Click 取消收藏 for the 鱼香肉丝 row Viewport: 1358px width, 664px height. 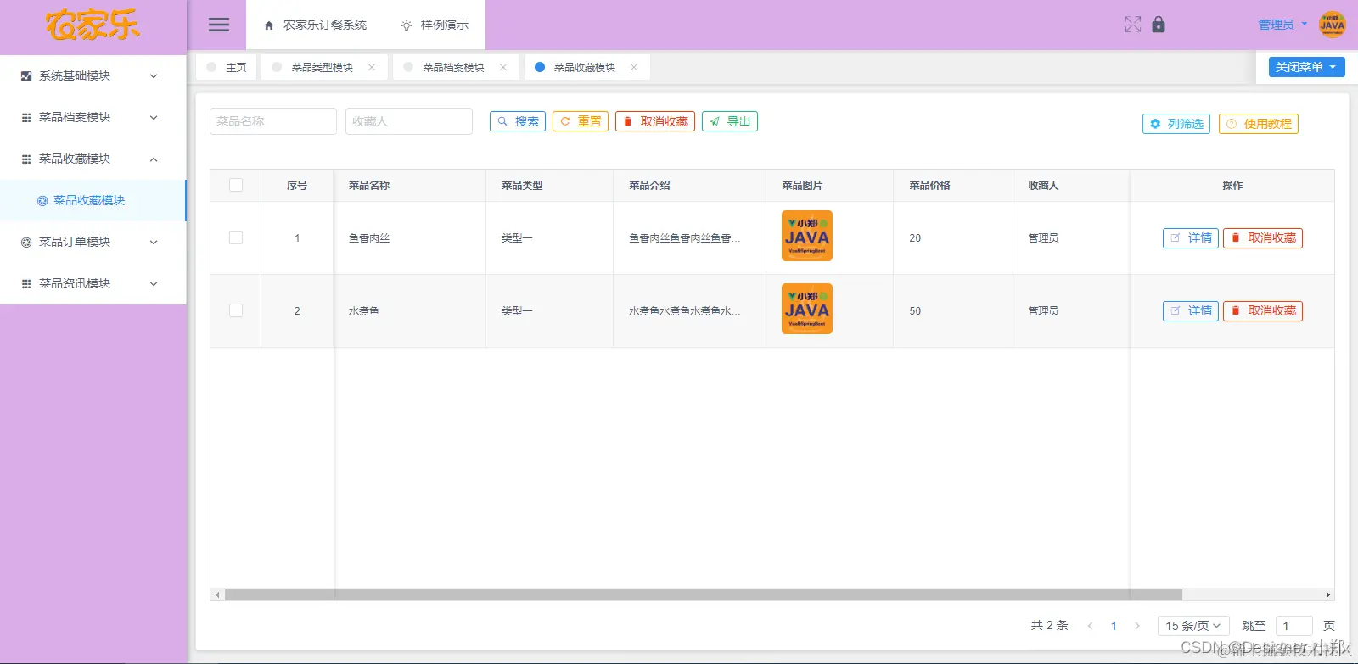(x=1263, y=238)
